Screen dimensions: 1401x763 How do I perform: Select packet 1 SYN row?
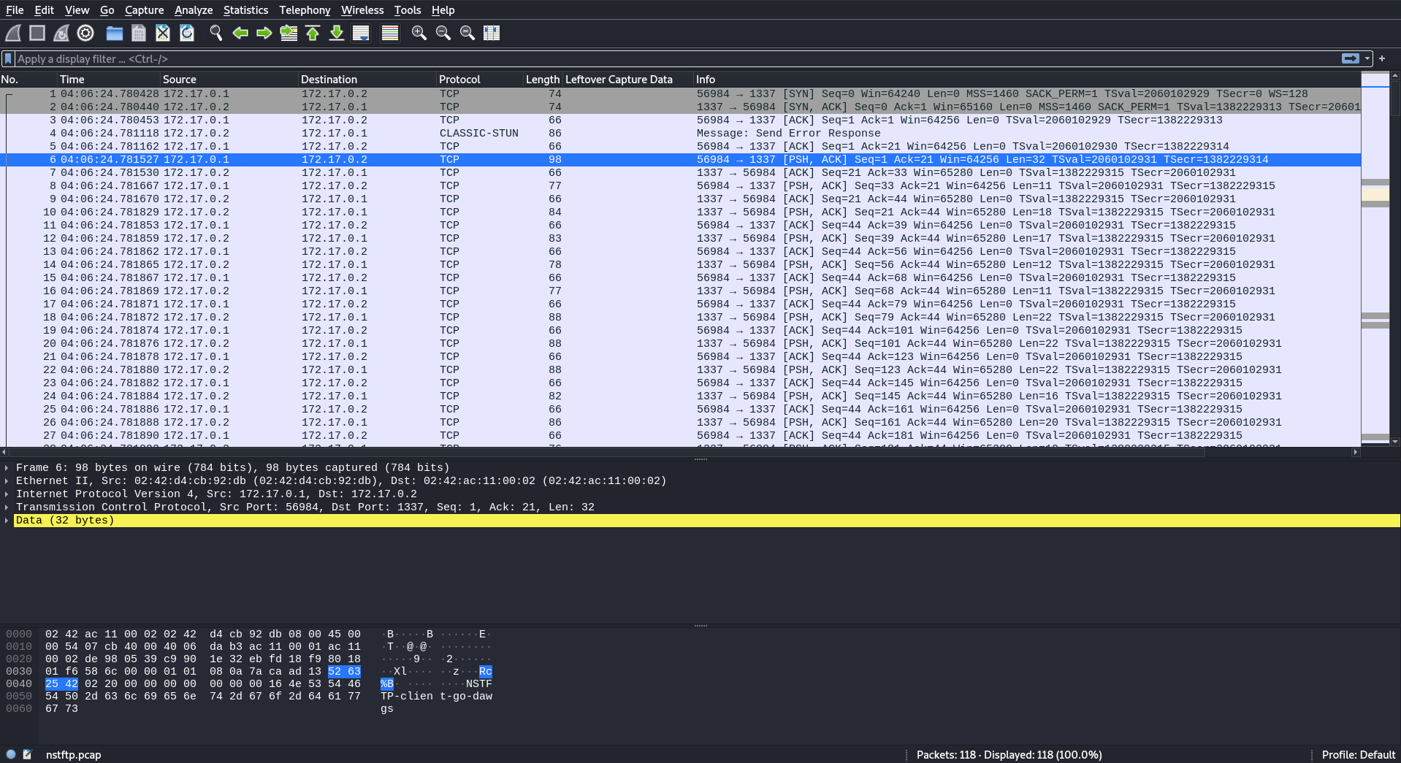pyautogui.click(x=680, y=93)
